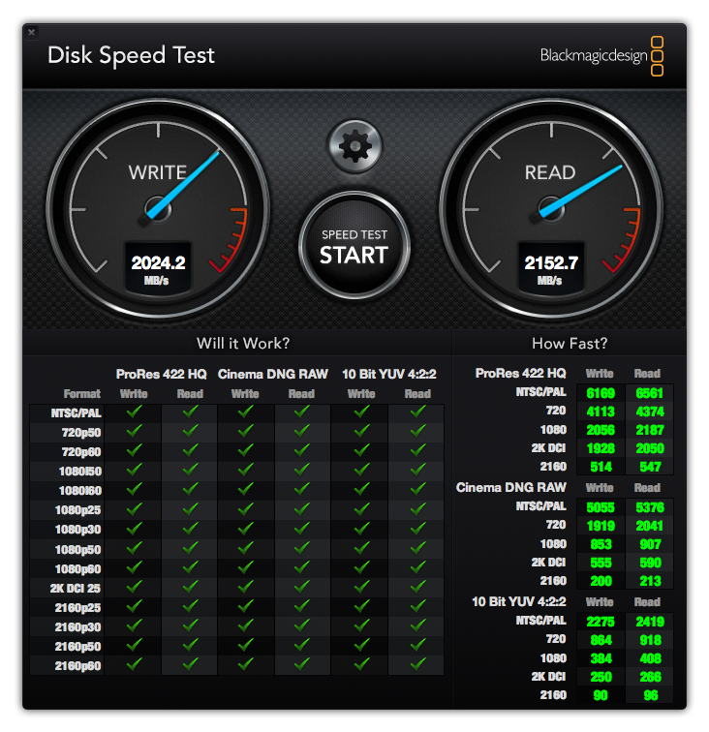Click the 10 Bit YUV Read checkmark for 2160p30

coord(417,625)
